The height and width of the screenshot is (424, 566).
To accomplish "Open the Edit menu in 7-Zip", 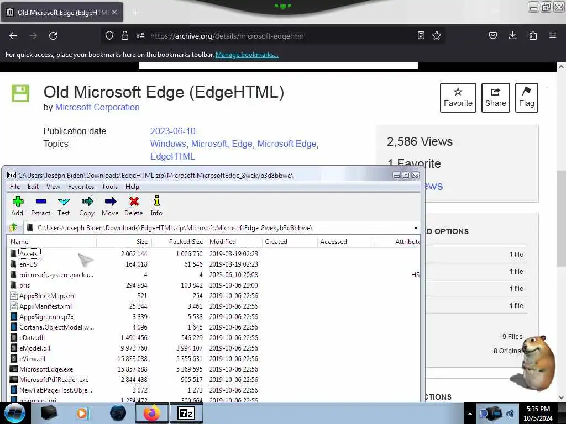I will click(x=33, y=187).
